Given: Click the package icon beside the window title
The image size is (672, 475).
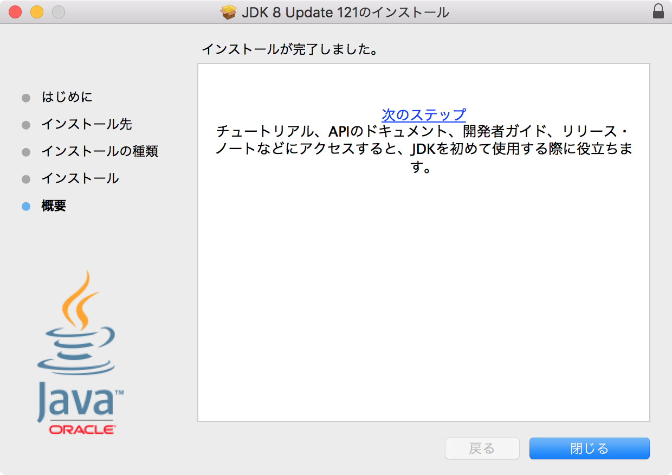Looking at the screenshot, I should pos(229,12).
